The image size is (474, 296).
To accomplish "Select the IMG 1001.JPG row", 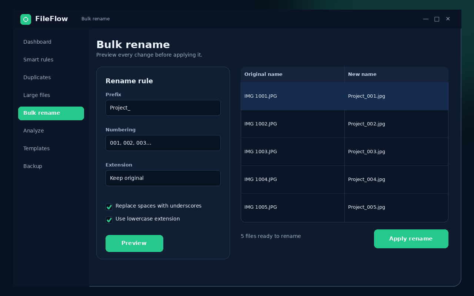I will pos(344,96).
